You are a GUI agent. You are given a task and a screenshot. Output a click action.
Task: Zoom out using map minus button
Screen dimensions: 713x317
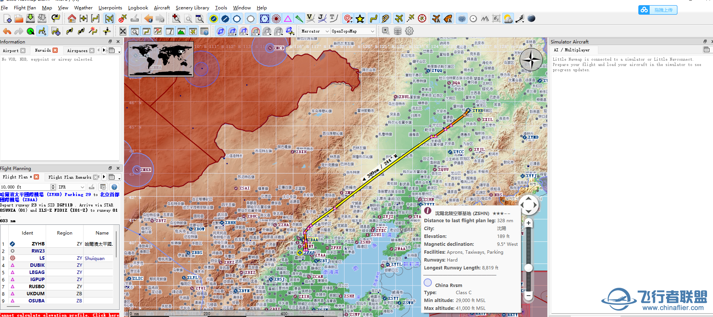[x=529, y=296]
